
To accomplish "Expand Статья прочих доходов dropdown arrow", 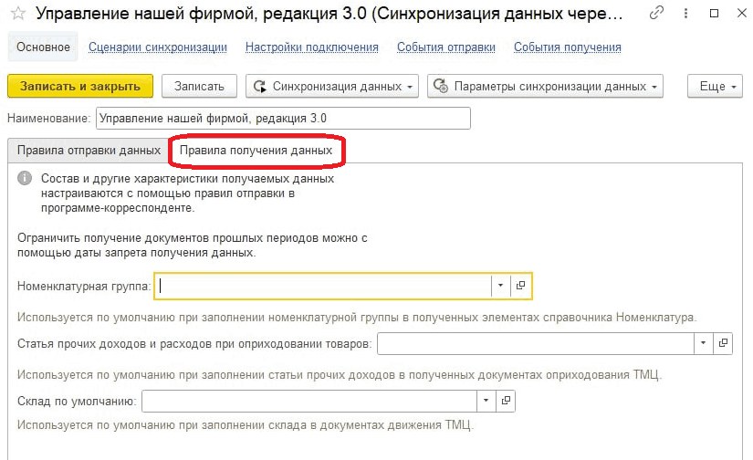I will [704, 343].
